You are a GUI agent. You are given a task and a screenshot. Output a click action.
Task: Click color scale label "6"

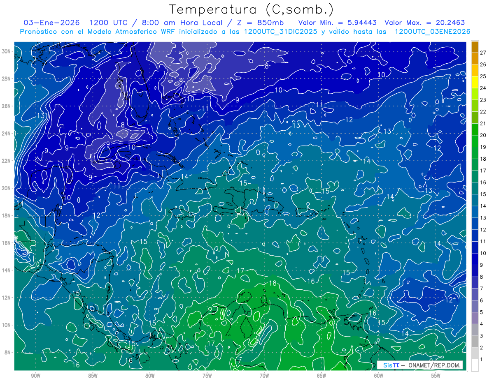pos(481,300)
